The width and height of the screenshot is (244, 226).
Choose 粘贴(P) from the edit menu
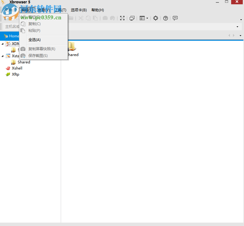tap(44, 31)
